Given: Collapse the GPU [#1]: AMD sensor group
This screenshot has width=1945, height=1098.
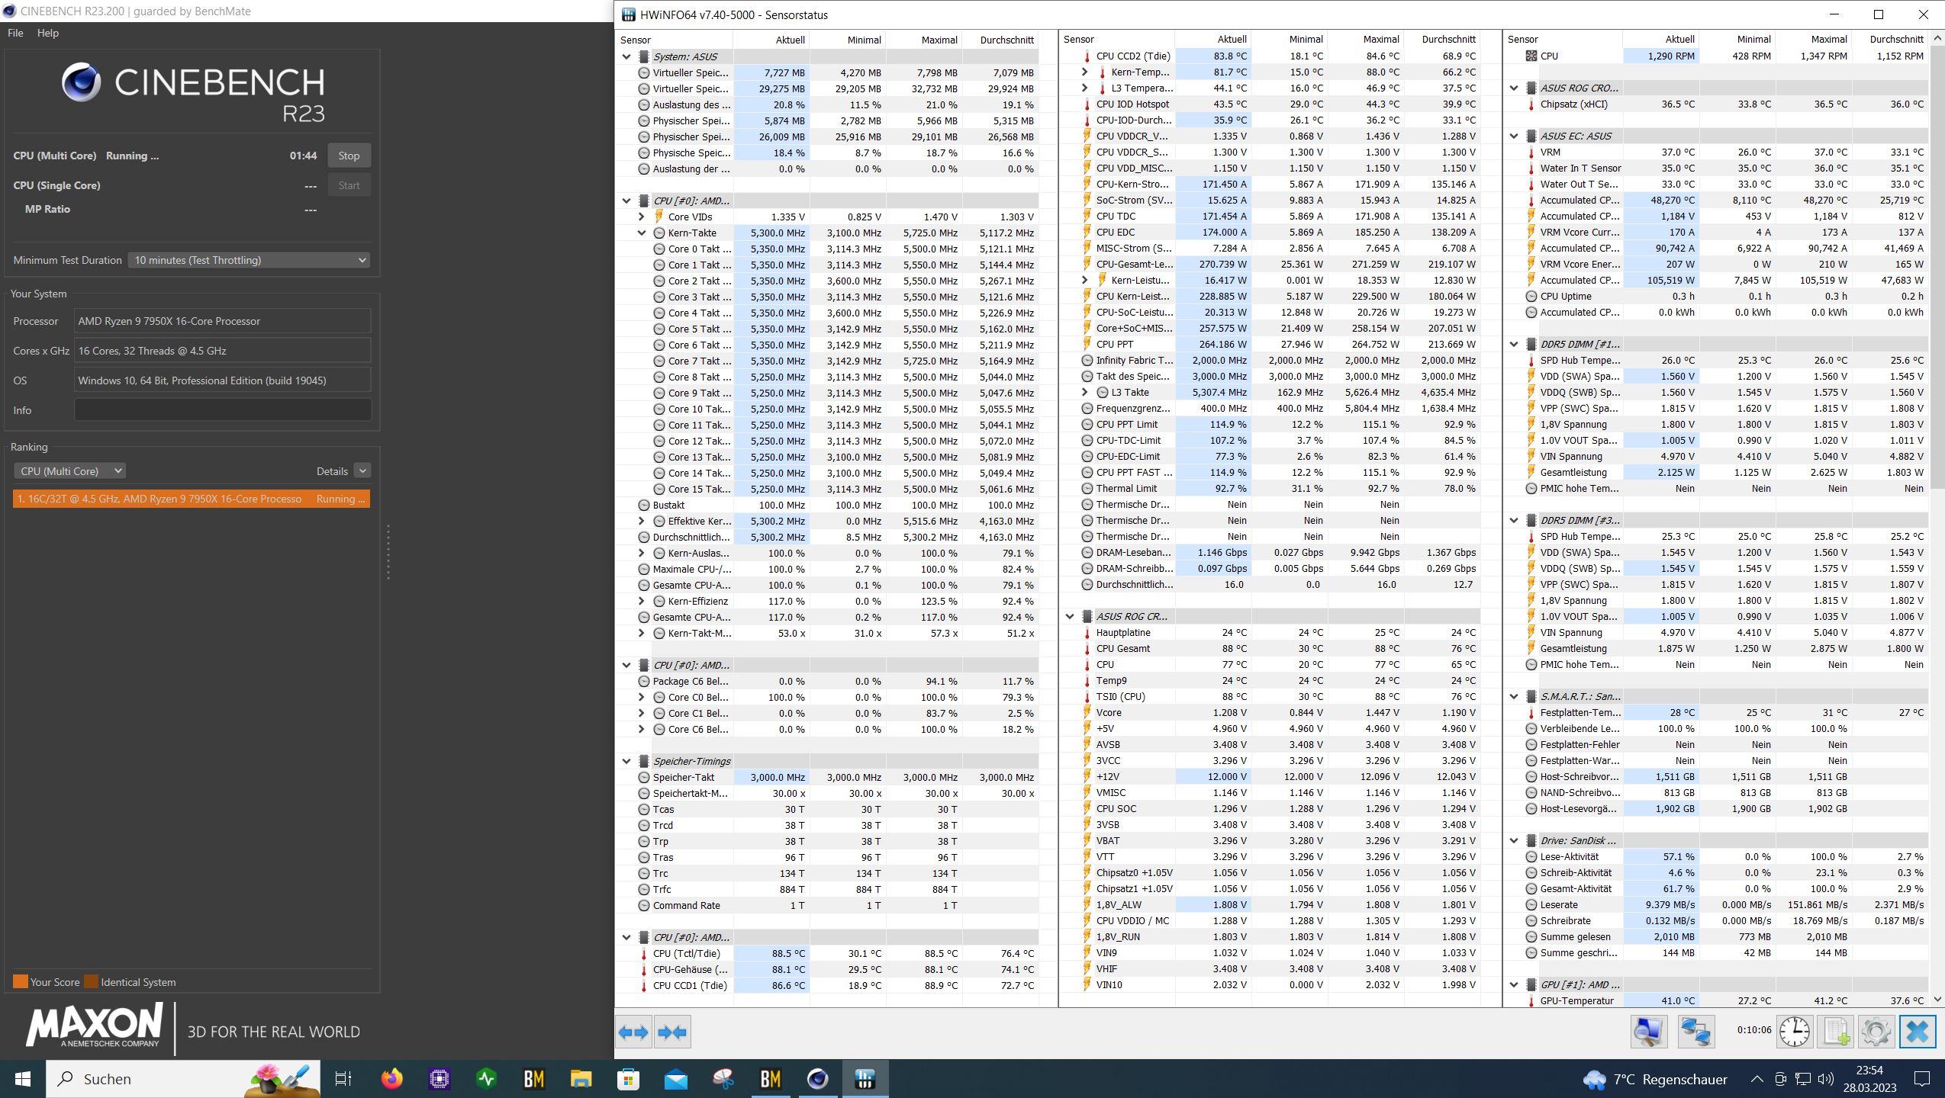Looking at the screenshot, I should click(x=1514, y=984).
